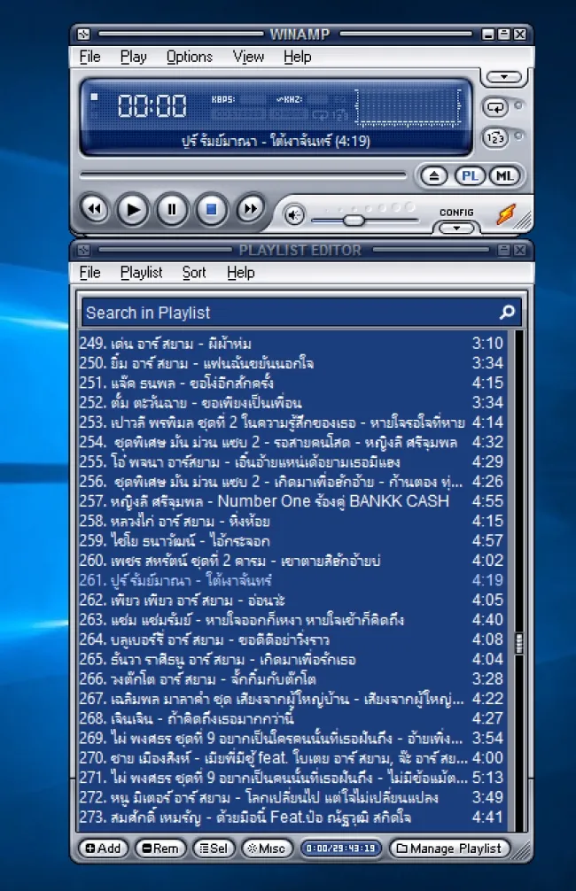Open the View menu
Viewport: 576px width, 891px height.
tap(248, 57)
